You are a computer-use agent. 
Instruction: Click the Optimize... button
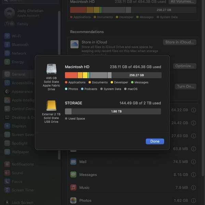click(184, 66)
